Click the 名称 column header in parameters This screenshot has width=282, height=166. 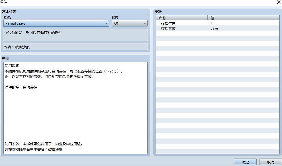182,18
